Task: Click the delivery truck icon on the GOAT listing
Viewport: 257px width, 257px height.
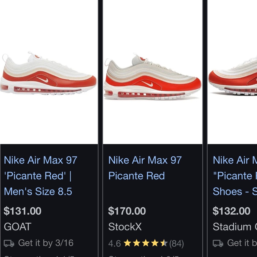Action: tap(8, 243)
